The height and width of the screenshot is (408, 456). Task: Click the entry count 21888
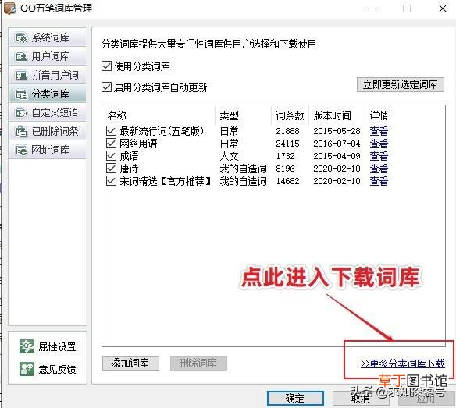(287, 131)
